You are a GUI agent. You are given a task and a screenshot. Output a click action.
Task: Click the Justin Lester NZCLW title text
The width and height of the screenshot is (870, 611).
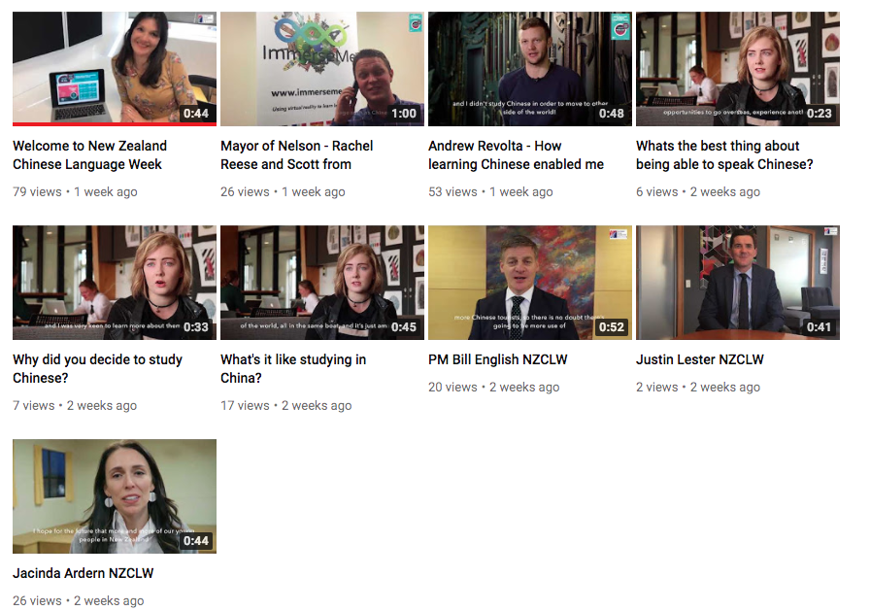700,359
